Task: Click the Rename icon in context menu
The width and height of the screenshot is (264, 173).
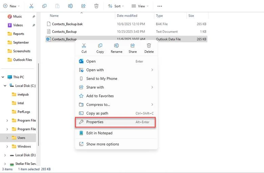Action: (116, 46)
